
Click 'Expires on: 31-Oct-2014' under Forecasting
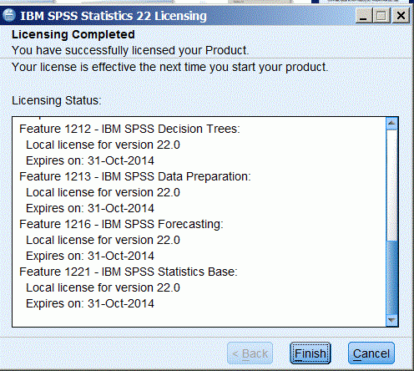point(90,256)
